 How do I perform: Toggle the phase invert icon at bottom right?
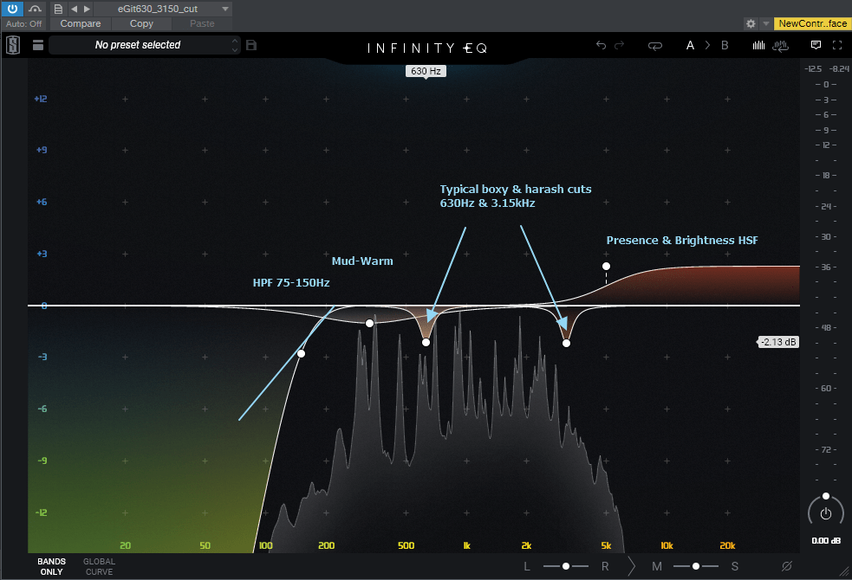point(787,566)
